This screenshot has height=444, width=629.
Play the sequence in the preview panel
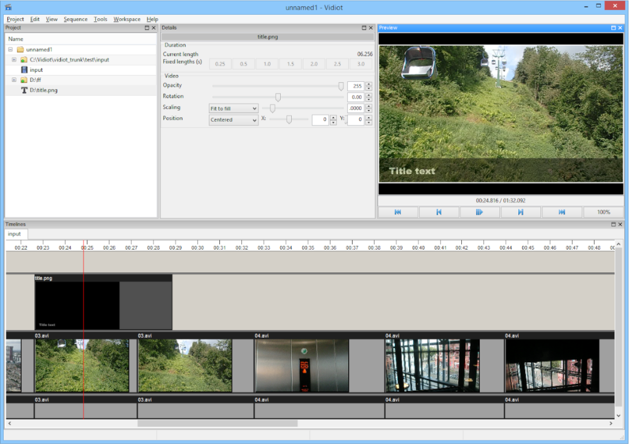click(480, 212)
